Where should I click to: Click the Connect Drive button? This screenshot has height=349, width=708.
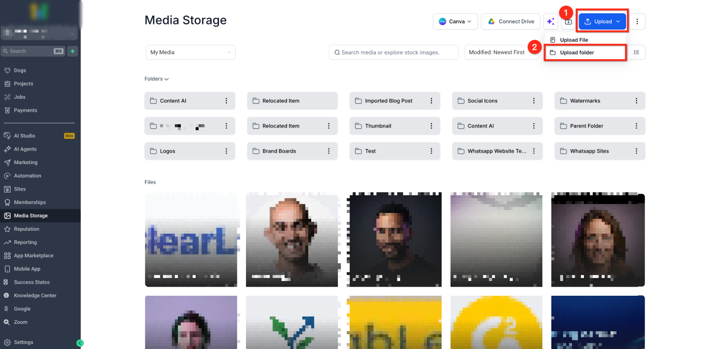tap(511, 21)
